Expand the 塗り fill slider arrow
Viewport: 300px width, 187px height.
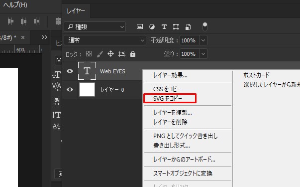click(203, 54)
